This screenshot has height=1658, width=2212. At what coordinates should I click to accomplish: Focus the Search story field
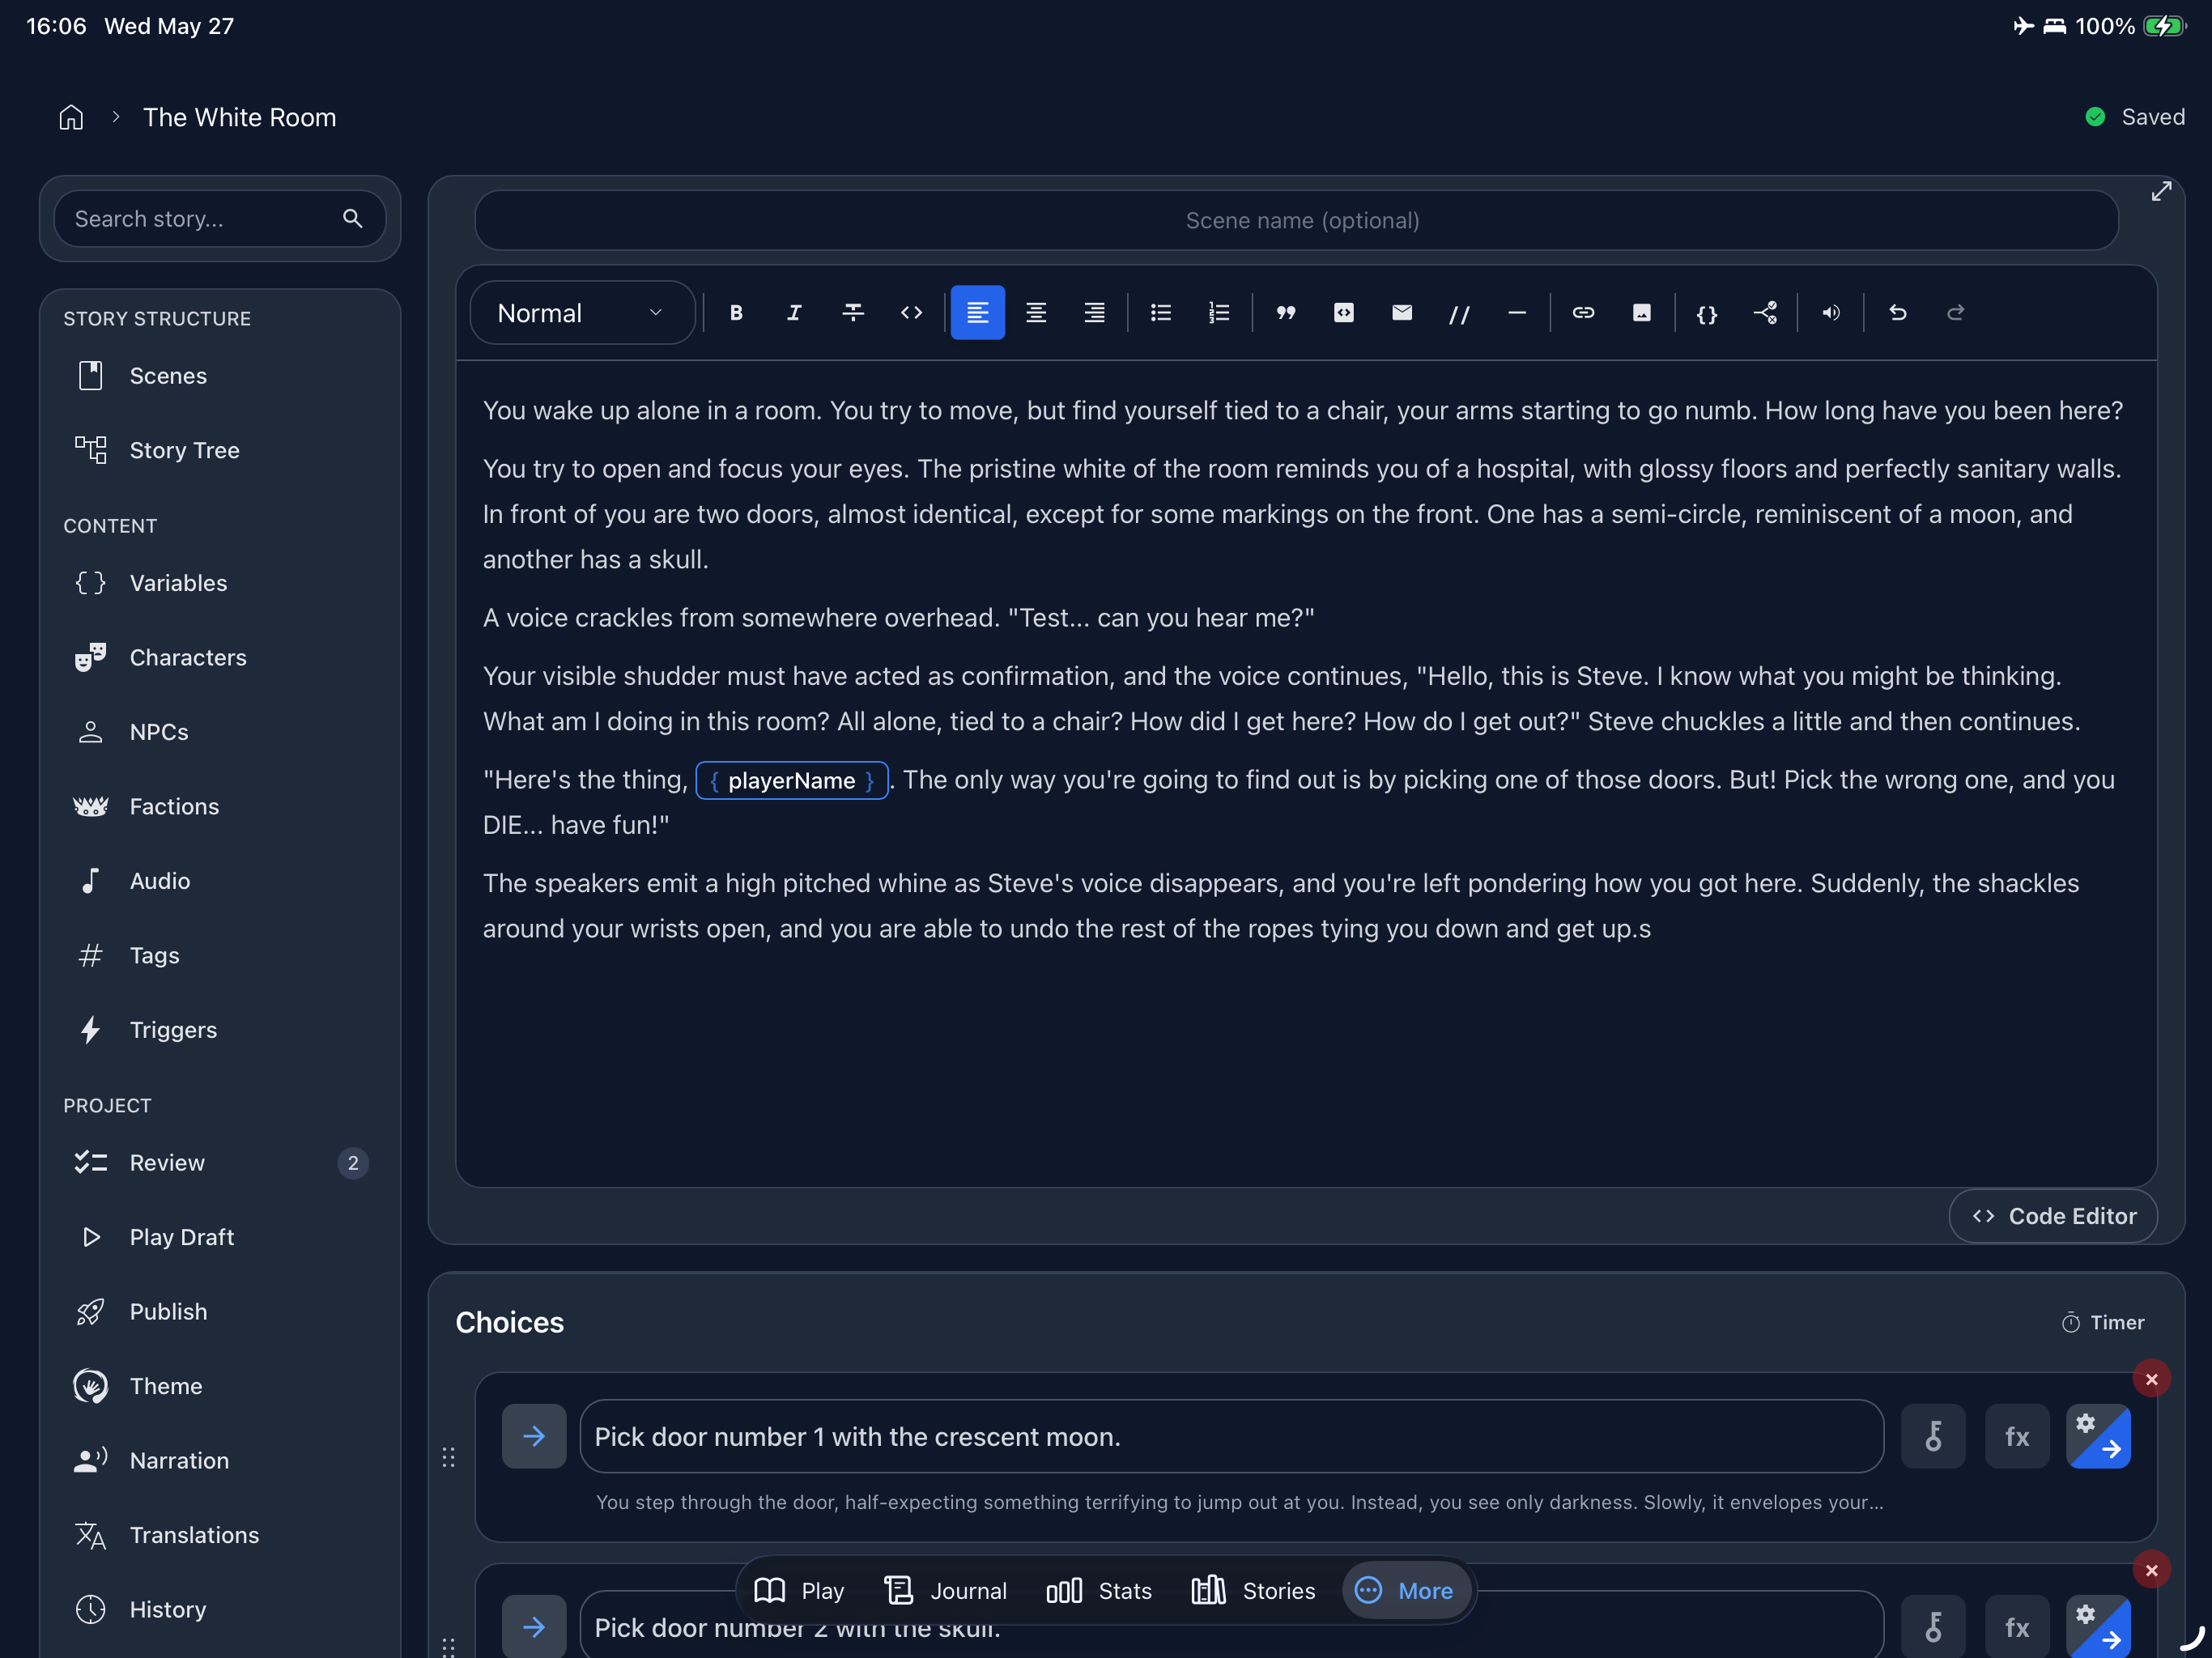tap(220, 219)
